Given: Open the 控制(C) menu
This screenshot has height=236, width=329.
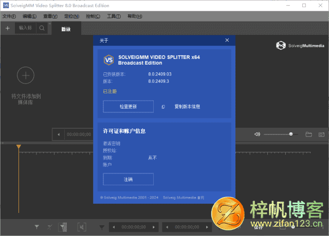Looking at the screenshot, I should (93, 16).
